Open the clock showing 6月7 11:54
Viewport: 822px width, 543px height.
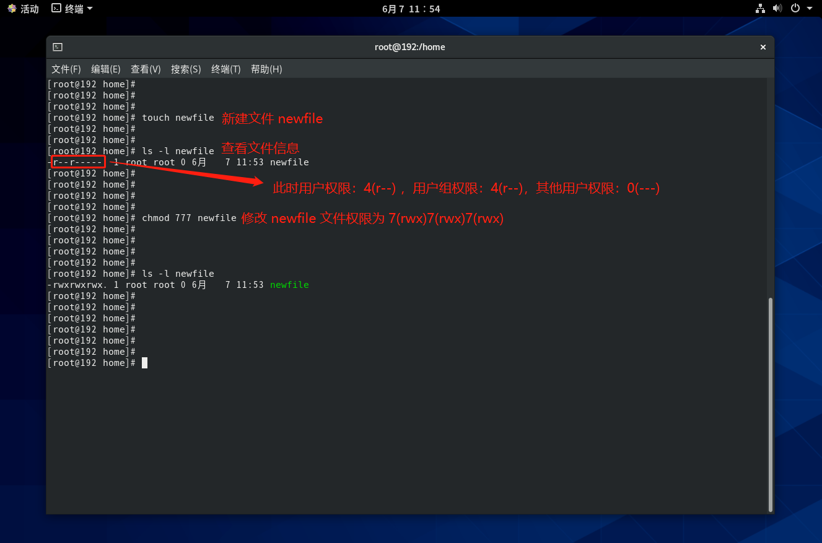(411, 9)
